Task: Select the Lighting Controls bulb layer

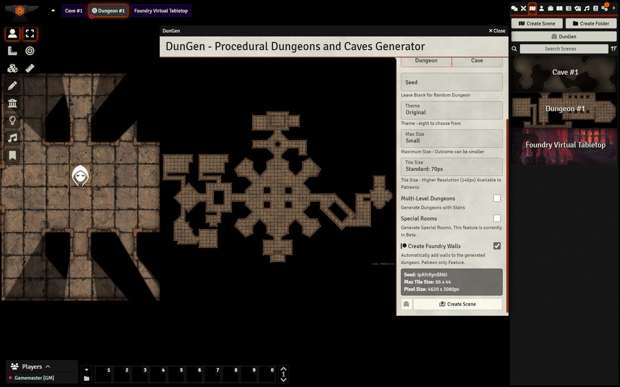Action: pyautogui.click(x=13, y=121)
